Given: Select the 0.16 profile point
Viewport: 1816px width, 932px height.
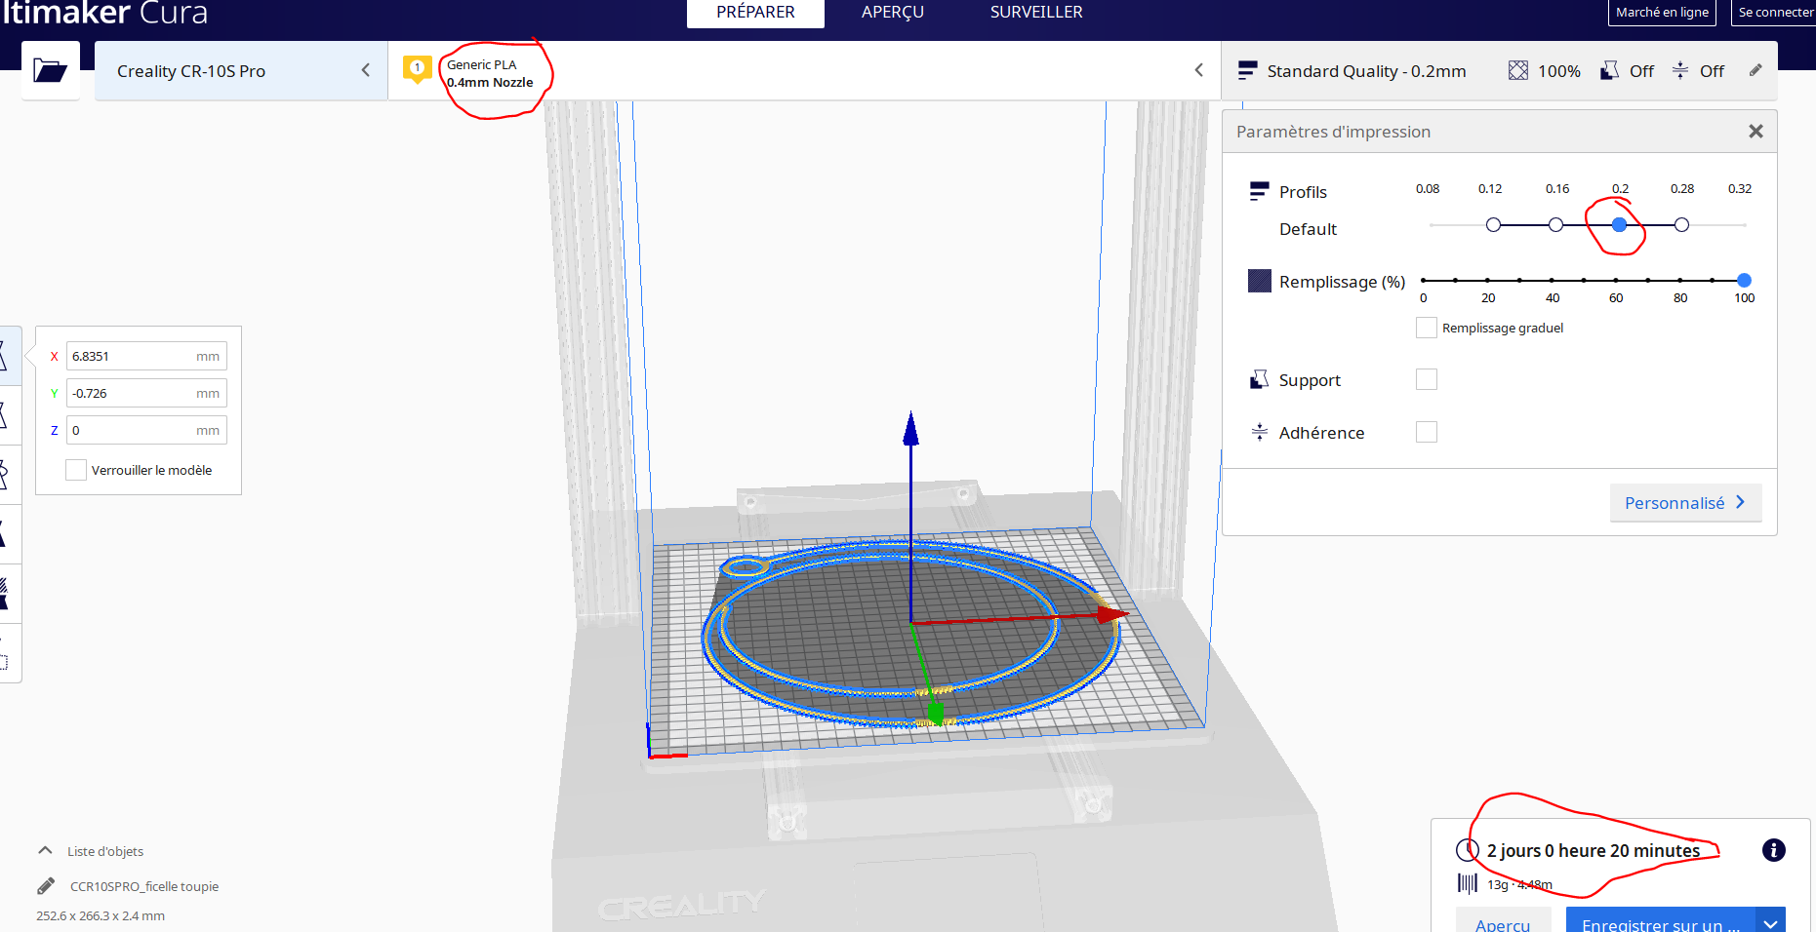Looking at the screenshot, I should (x=1556, y=225).
